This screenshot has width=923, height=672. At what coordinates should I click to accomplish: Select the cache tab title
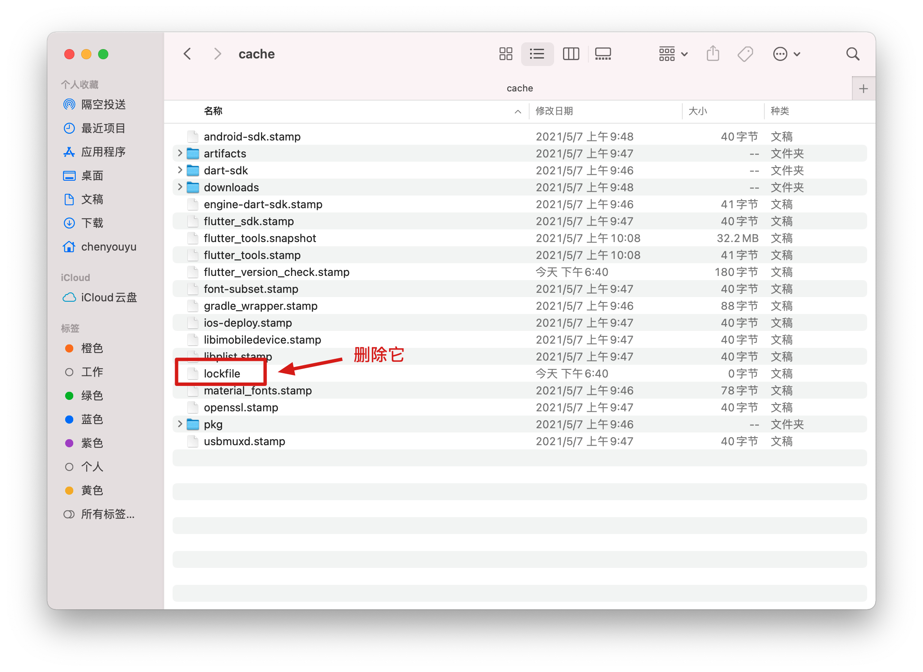[x=520, y=88]
